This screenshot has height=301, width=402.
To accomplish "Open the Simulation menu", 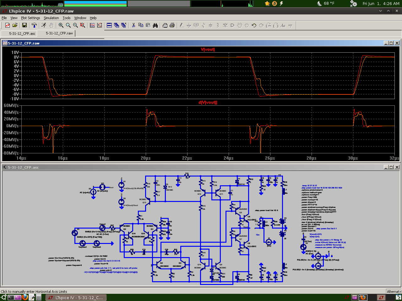I will 51,18.
